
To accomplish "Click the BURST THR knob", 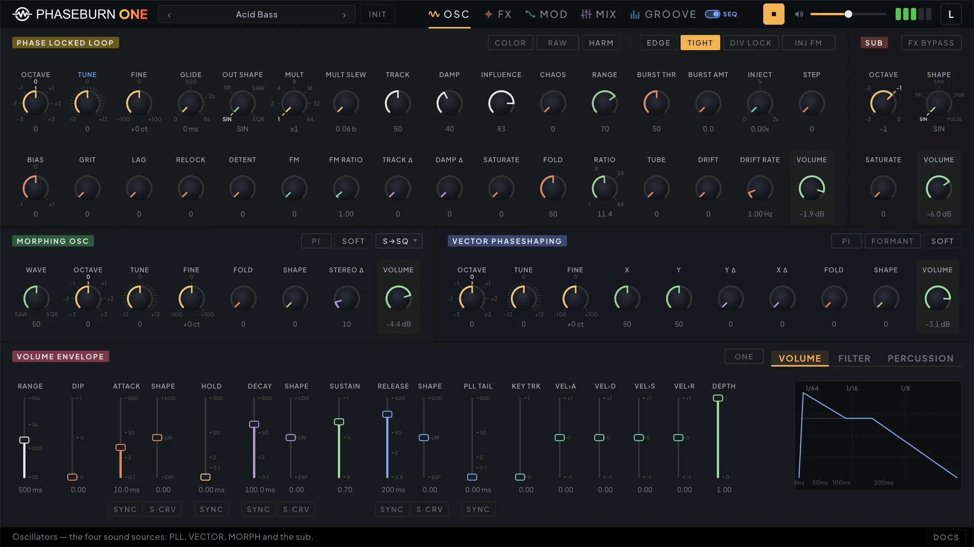I will click(656, 103).
